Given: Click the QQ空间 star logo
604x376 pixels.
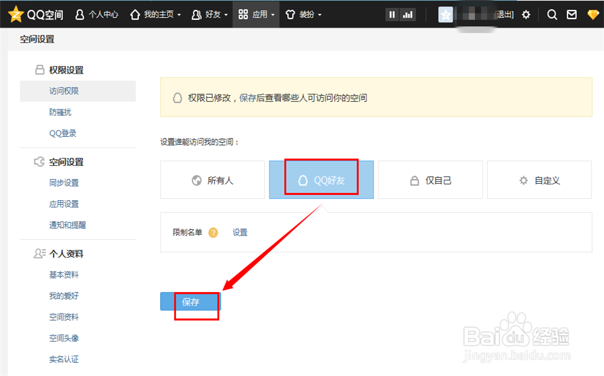Looking at the screenshot, I should tap(16, 14).
